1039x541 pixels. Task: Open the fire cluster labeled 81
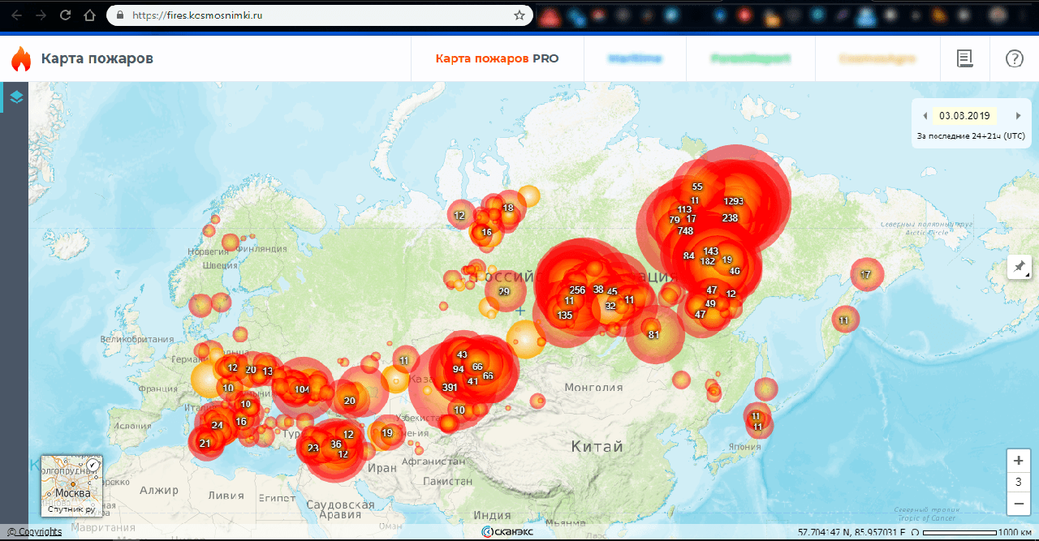[653, 334]
